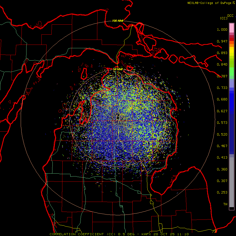Pick the pink segment of the color bar
The height and width of the screenshot is (236, 236).
232,28
